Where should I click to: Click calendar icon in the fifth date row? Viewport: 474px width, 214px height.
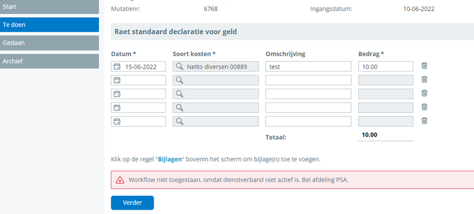117,121
